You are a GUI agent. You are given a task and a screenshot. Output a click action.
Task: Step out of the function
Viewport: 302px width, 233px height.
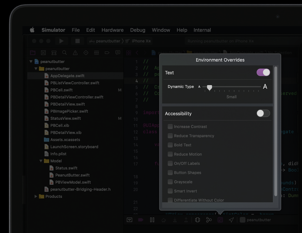(x=186, y=220)
